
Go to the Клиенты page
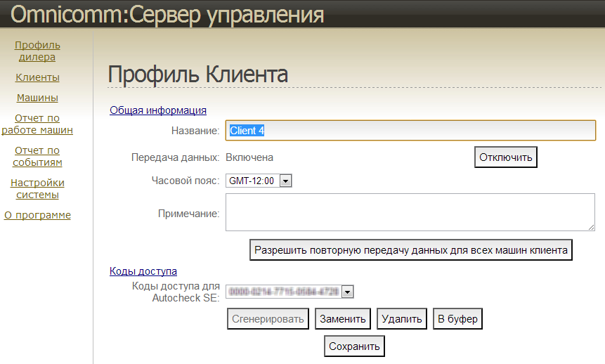(37, 77)
